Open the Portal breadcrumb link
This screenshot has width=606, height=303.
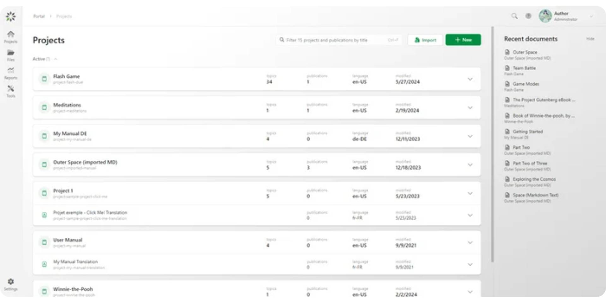pos(39,16)
